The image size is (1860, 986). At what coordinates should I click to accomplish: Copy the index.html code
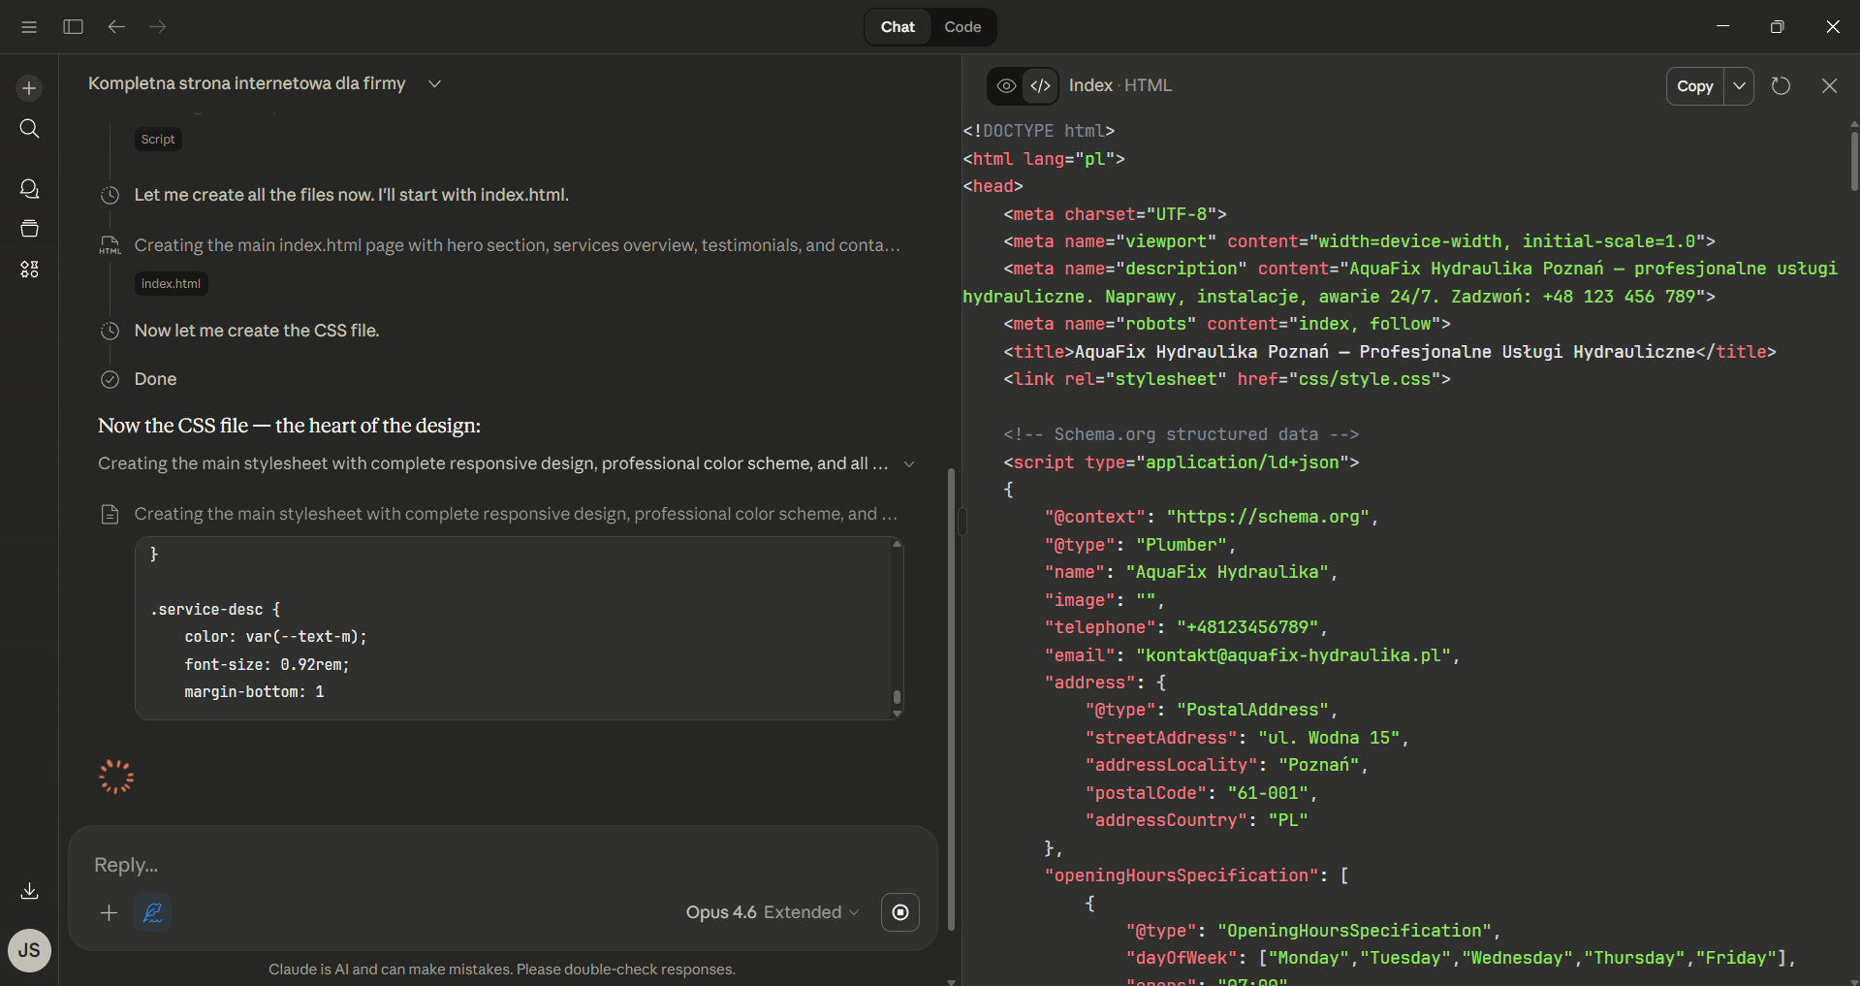coord(1695,85)
